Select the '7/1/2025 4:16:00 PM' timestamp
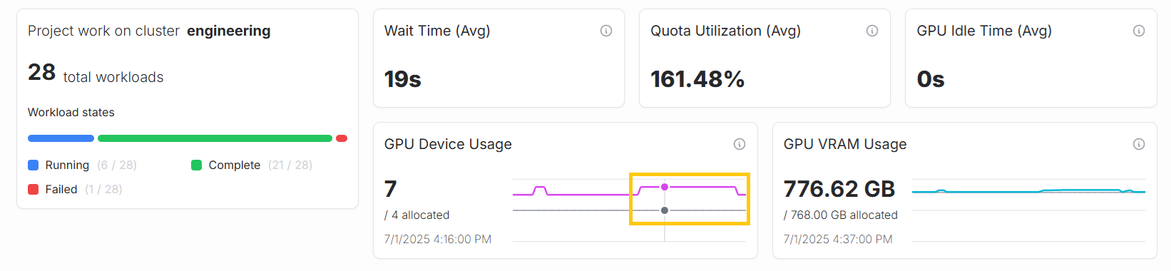1171x271 pixels. (x=438, y=240)
